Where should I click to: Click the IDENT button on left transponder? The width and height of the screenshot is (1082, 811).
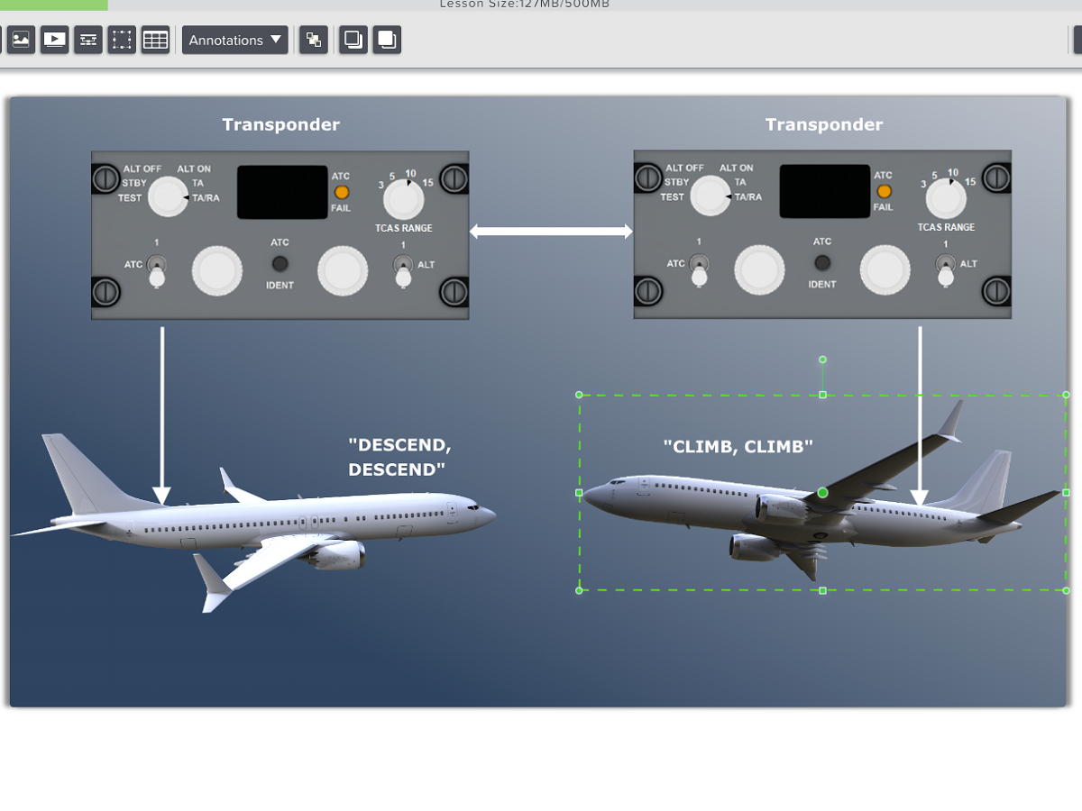[280, 264]
